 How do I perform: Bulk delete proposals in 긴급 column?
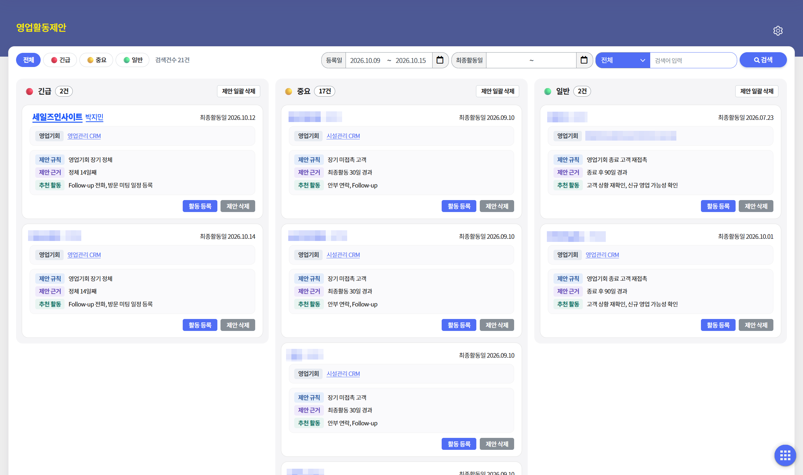[x=238, y=91]
